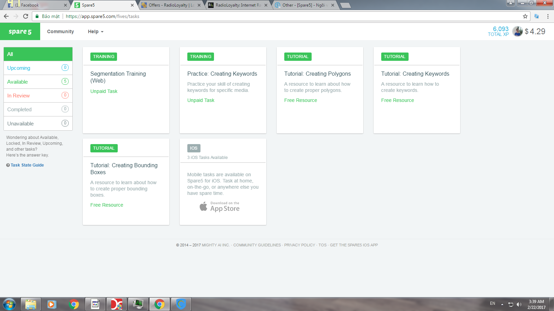Click the Tutorial: Creating Polygons title
The image size is (554, 311).
click(318, 74)
